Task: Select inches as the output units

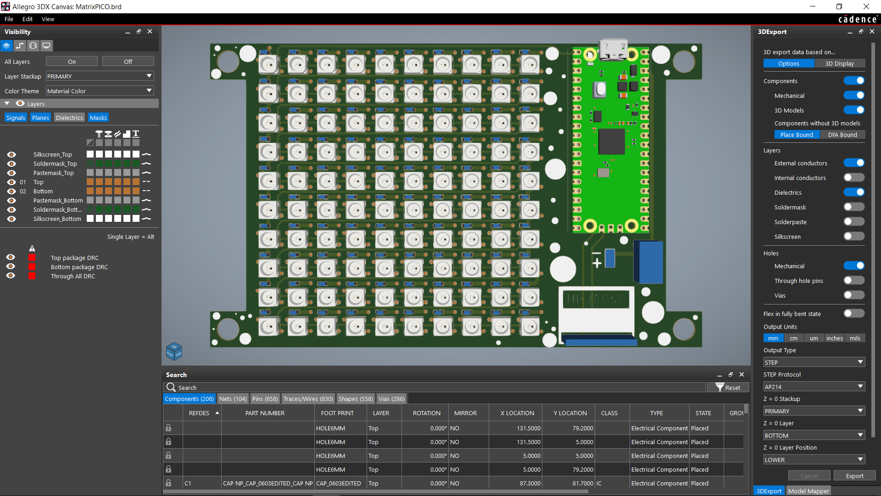Action: click(834, 338)
